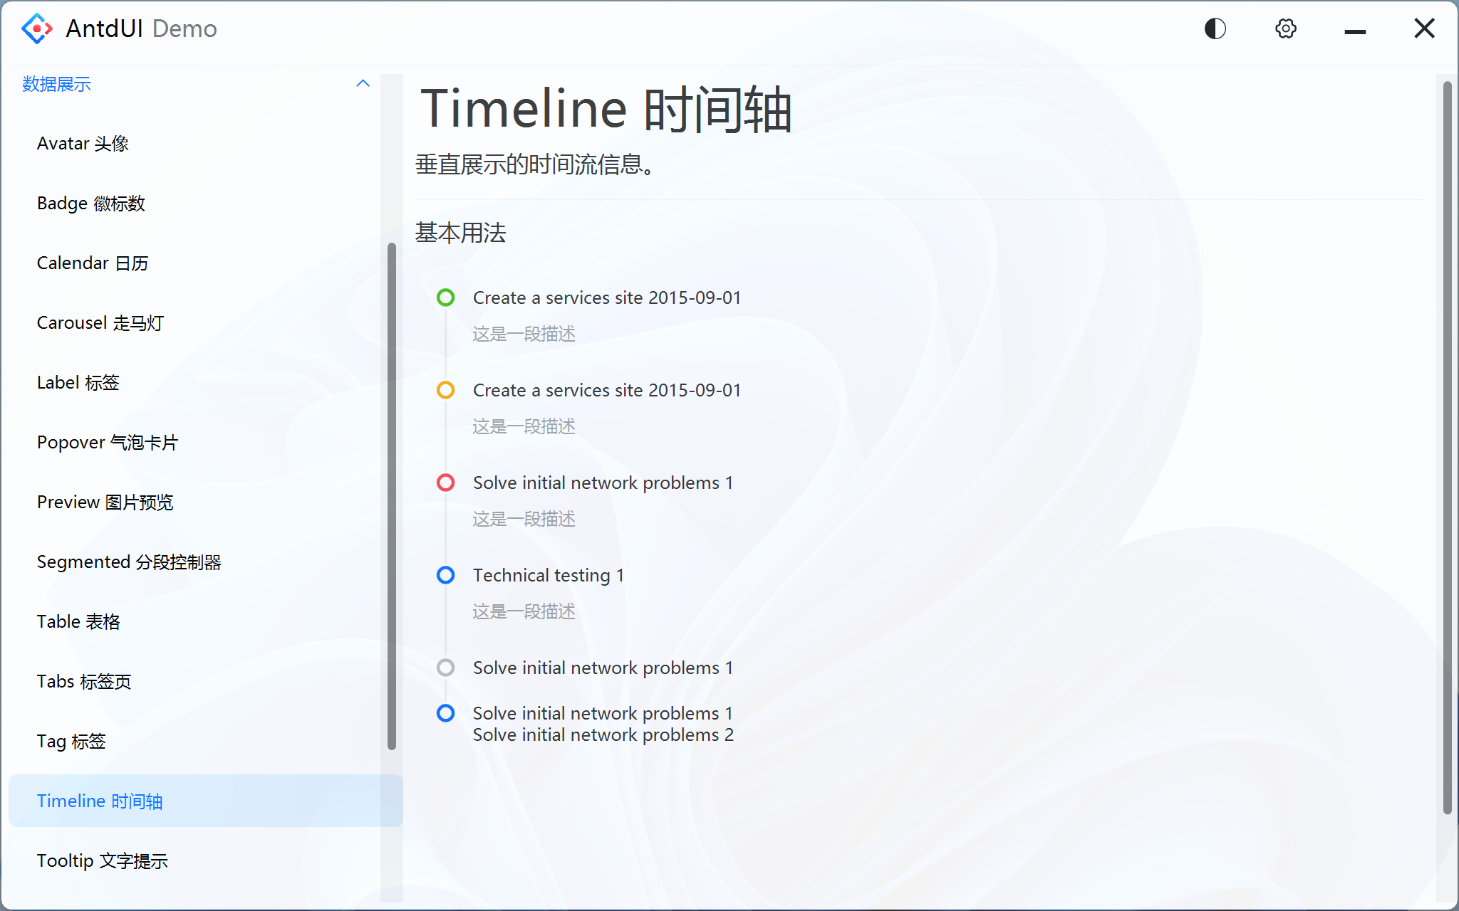Open the Carousel 走马灯 component

100,322
